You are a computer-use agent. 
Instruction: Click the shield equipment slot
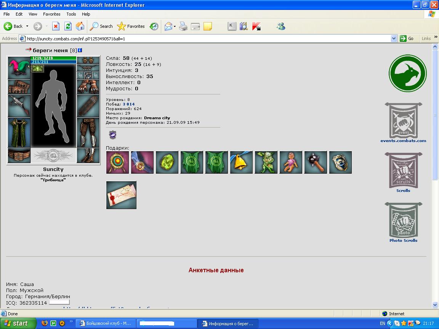[x=88, y=106]
